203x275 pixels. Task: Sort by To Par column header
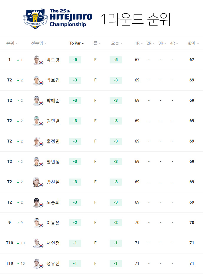pyautogui.click(x=77, y=43)
